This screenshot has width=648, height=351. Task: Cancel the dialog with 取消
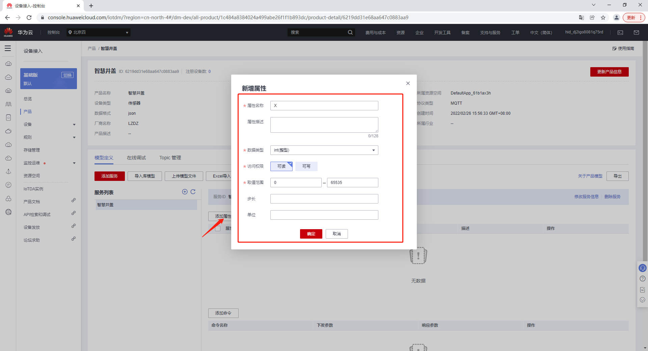tap(336, 234)
